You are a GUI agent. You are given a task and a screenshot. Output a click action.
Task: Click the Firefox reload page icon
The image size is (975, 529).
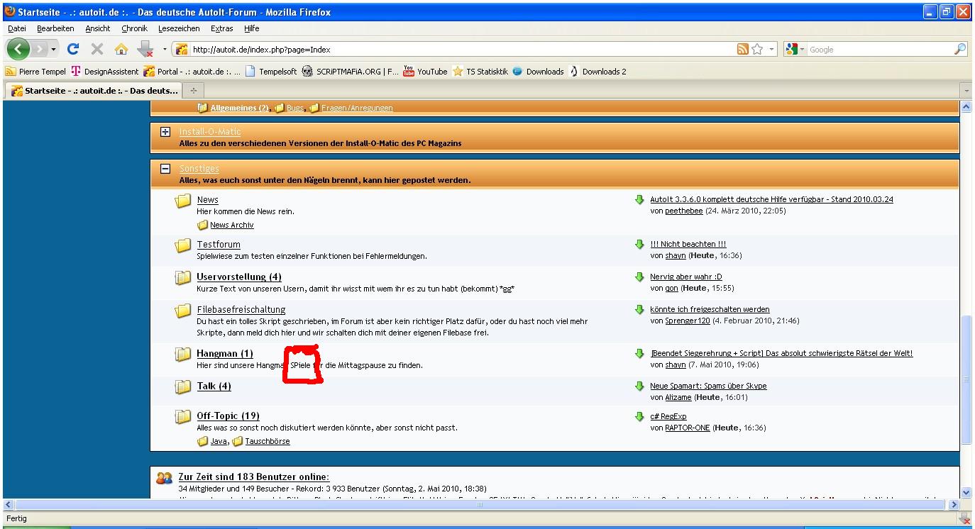click(73, 49)
